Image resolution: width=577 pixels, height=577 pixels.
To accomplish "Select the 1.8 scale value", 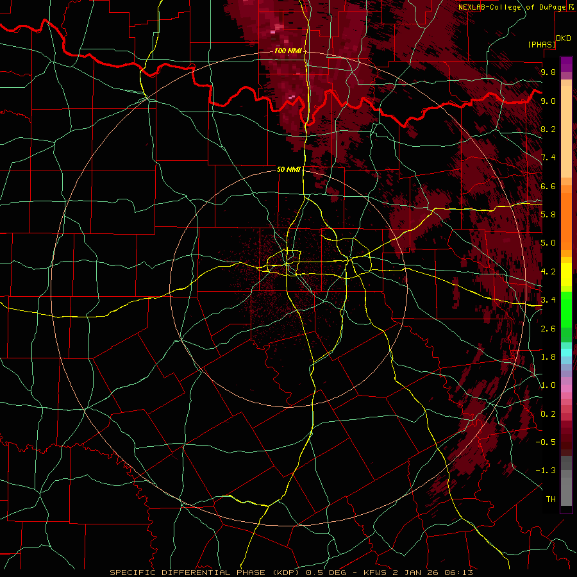I will 548,357.
